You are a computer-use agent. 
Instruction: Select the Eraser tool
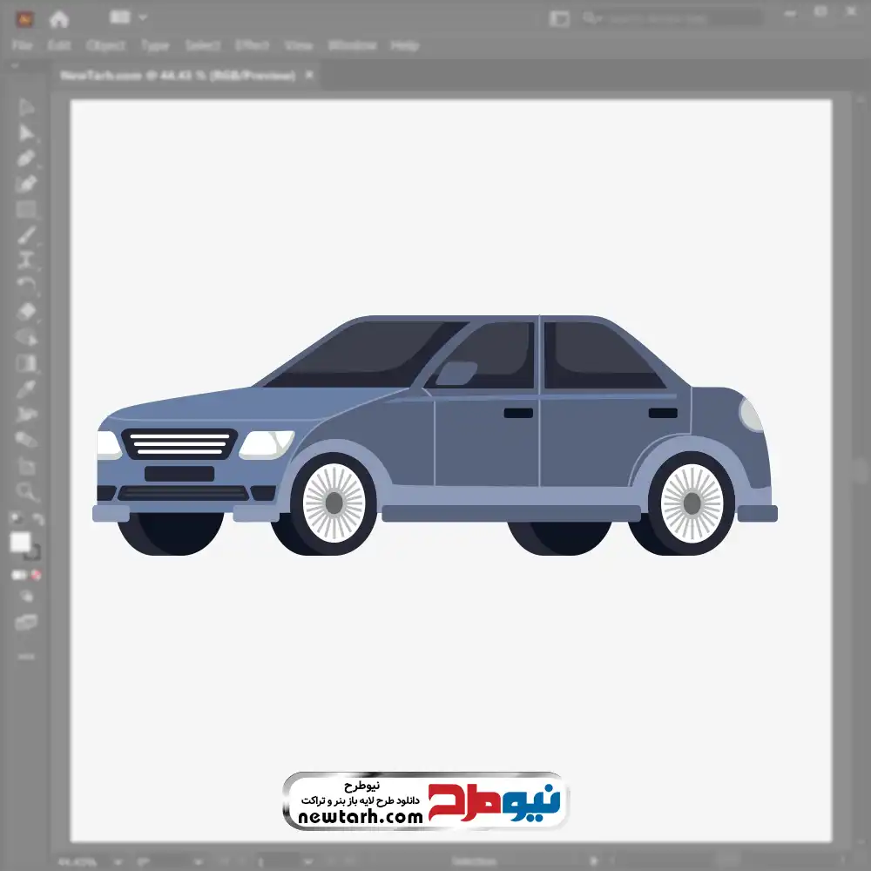pos(26,311)
